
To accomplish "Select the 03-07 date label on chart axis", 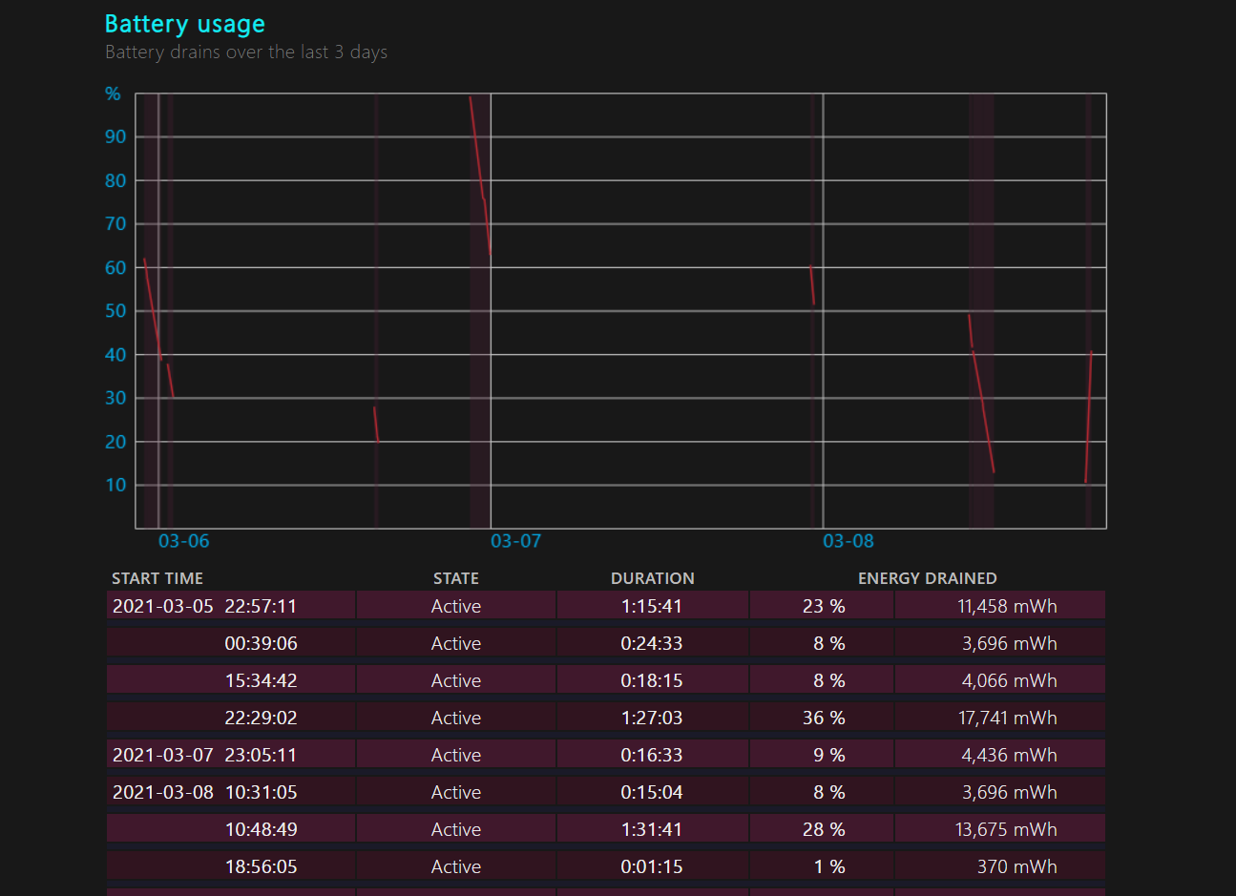I will tap(515, 541).
